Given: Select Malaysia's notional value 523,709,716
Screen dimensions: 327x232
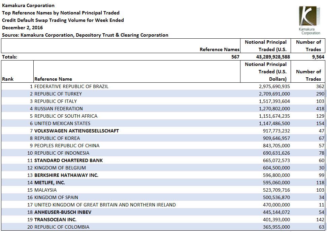Looking at the screenshot, I should click(276, 190).
